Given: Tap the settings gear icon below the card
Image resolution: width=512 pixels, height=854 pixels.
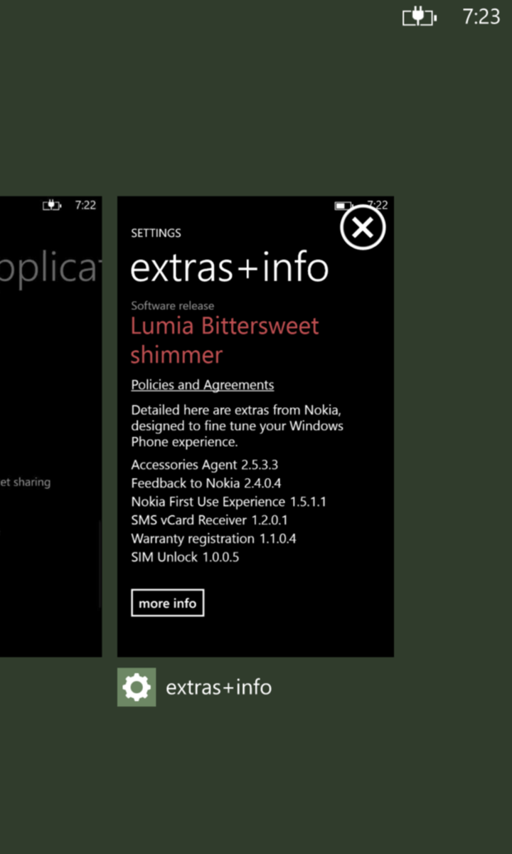Looking at the screenshot, I should (x=137, y=687).
